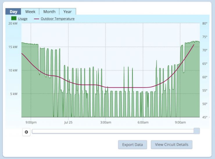Open View Circuit Details

click(x=171, y=144)
